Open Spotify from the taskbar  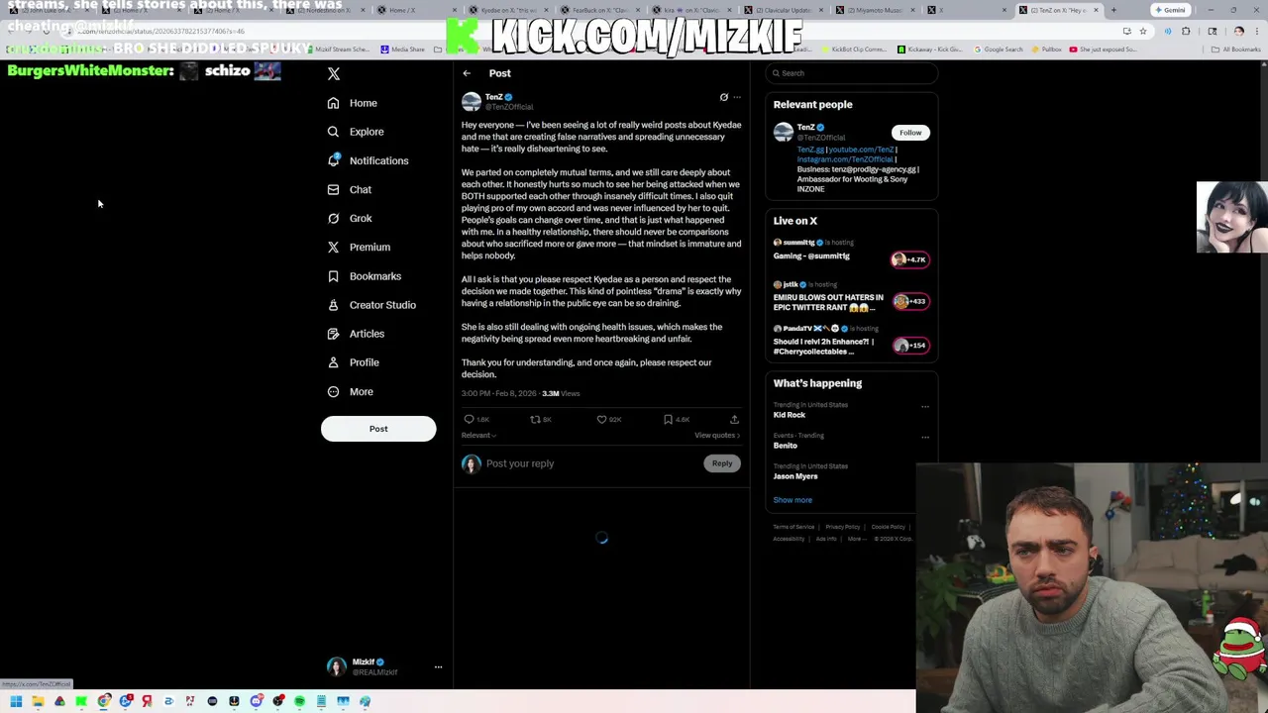tap(299, 701)
